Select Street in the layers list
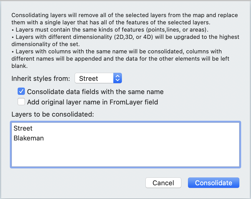Viewport: 251px width, 199px height. [23, 128]
